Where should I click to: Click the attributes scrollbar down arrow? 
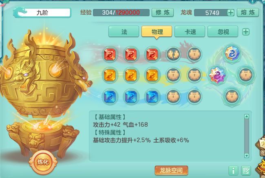[x=247, y=156]
